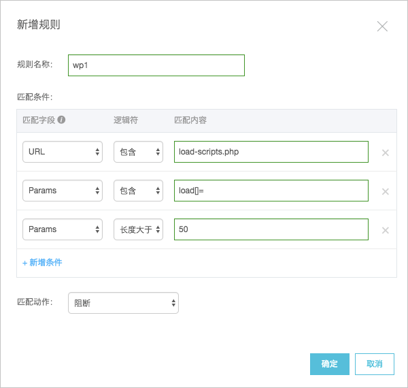Screen dimensions: 408x388
Task: Click the 新增规则 dialog title
Action: point(39,25)
